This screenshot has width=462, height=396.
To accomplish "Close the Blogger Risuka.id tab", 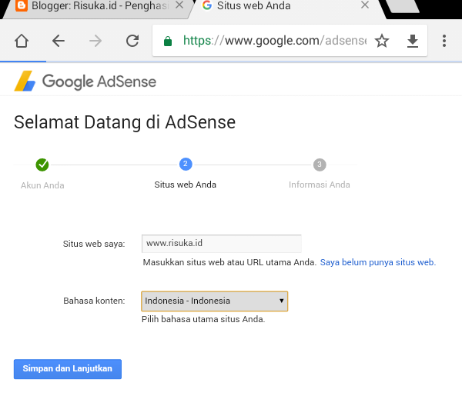I will [x=179, y=5].
